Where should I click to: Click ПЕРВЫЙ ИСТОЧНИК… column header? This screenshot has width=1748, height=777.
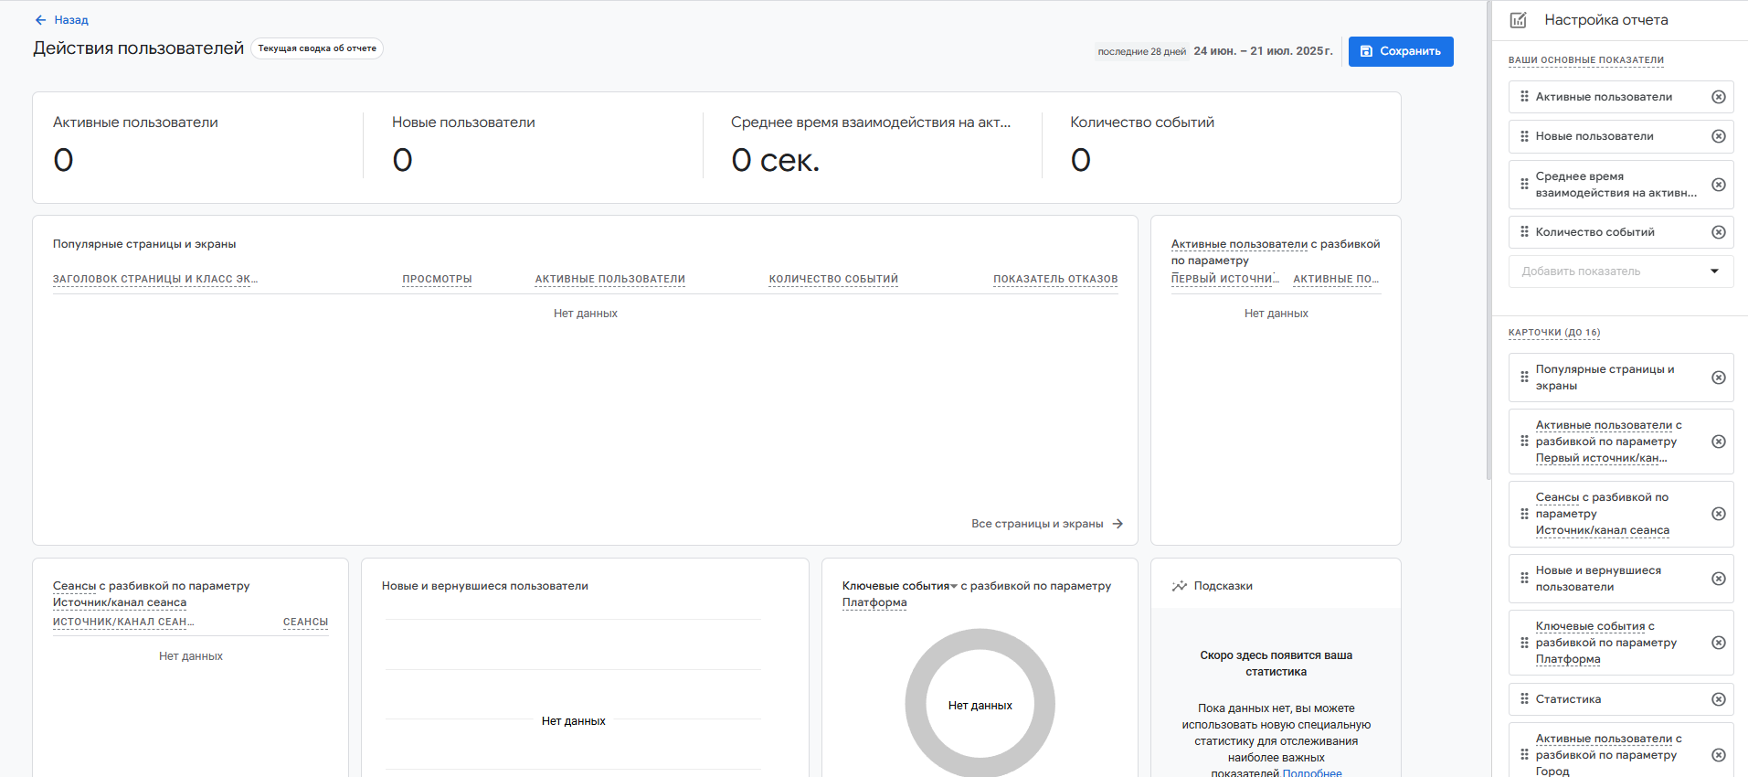point(1225,279)
